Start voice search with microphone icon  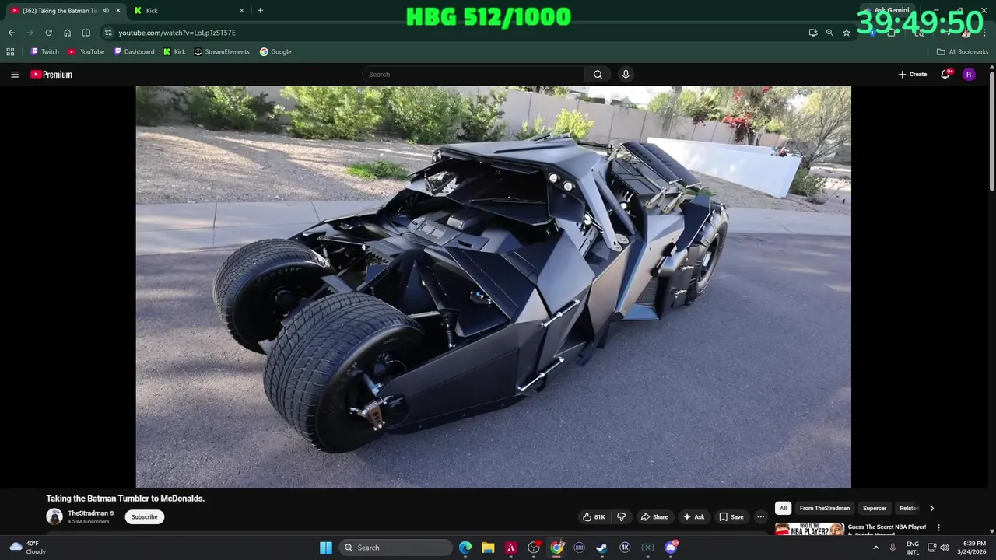(626, 75)
